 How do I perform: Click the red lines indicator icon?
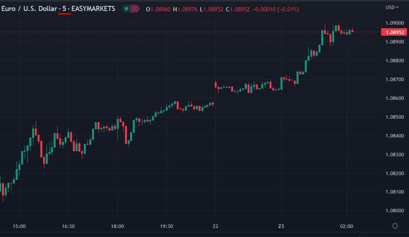[135, 9]
